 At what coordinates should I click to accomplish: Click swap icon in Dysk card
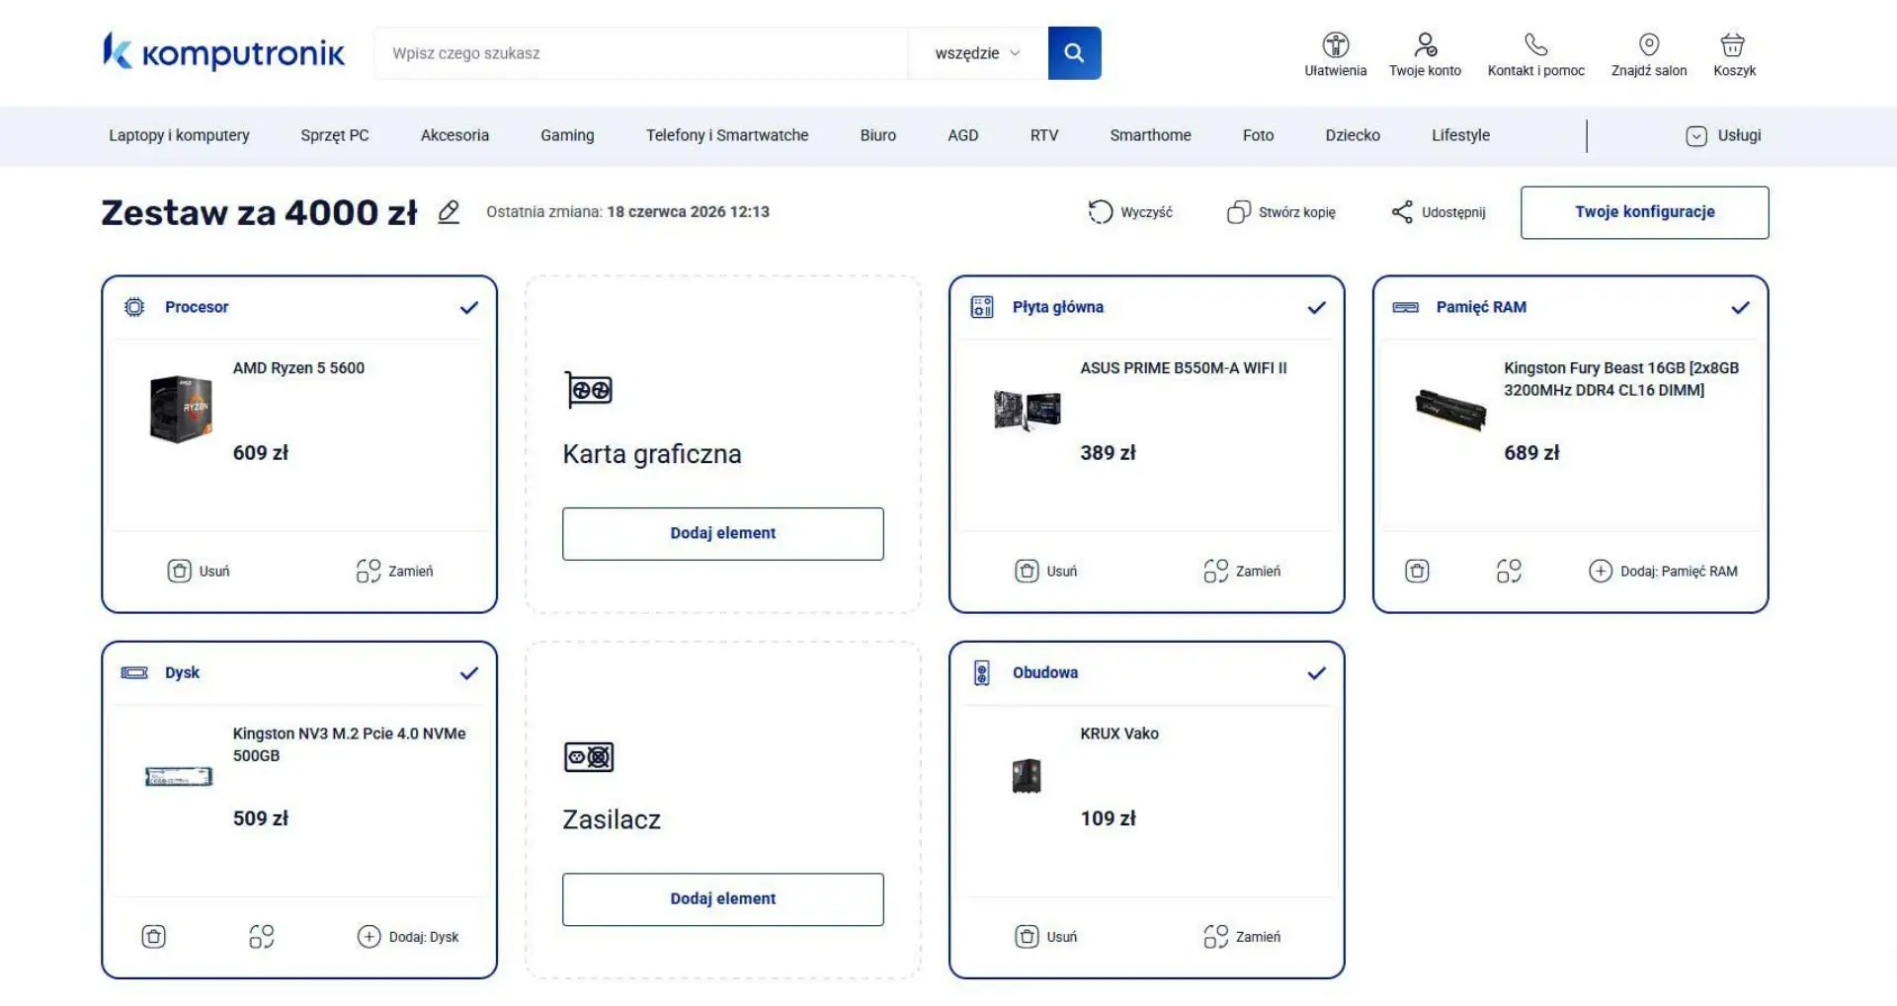coord(262,936)
